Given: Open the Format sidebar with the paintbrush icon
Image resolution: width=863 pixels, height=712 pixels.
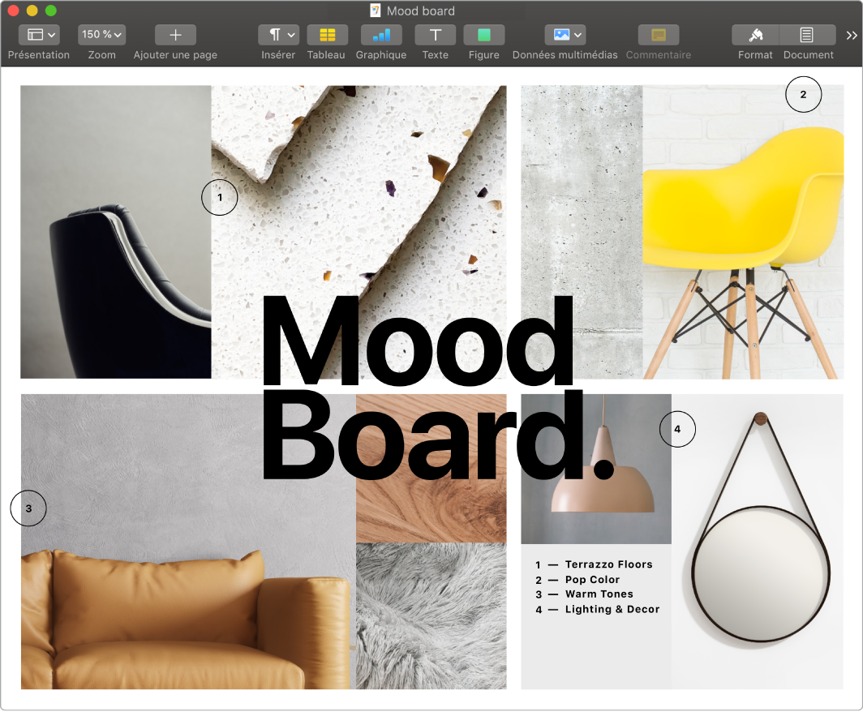Looking at the screenshot, I should (754, 35).
